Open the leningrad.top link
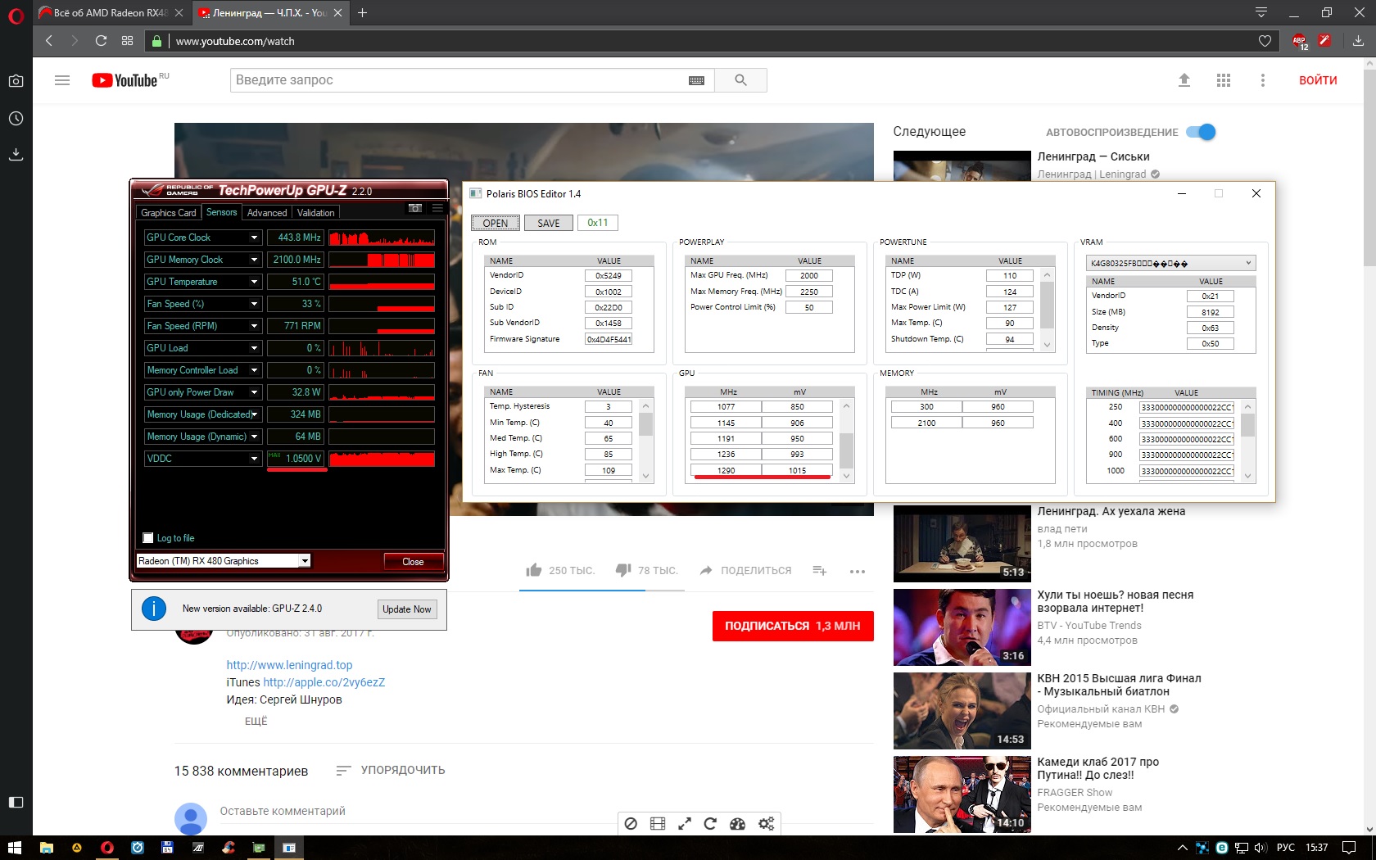Image resolution: width=1376 pixels, height=860 pixels. pos(290,665)
